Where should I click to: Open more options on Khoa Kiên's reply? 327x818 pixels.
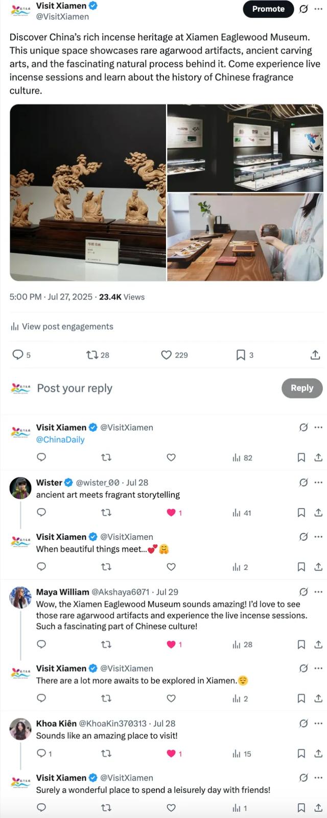[318, 724]
